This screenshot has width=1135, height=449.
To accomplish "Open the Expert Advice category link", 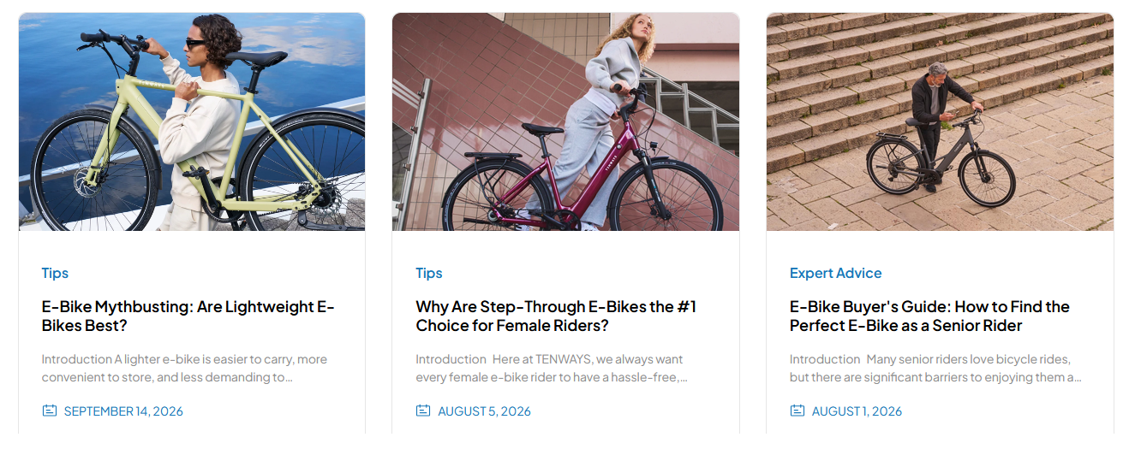I will (x=835, y=273).
